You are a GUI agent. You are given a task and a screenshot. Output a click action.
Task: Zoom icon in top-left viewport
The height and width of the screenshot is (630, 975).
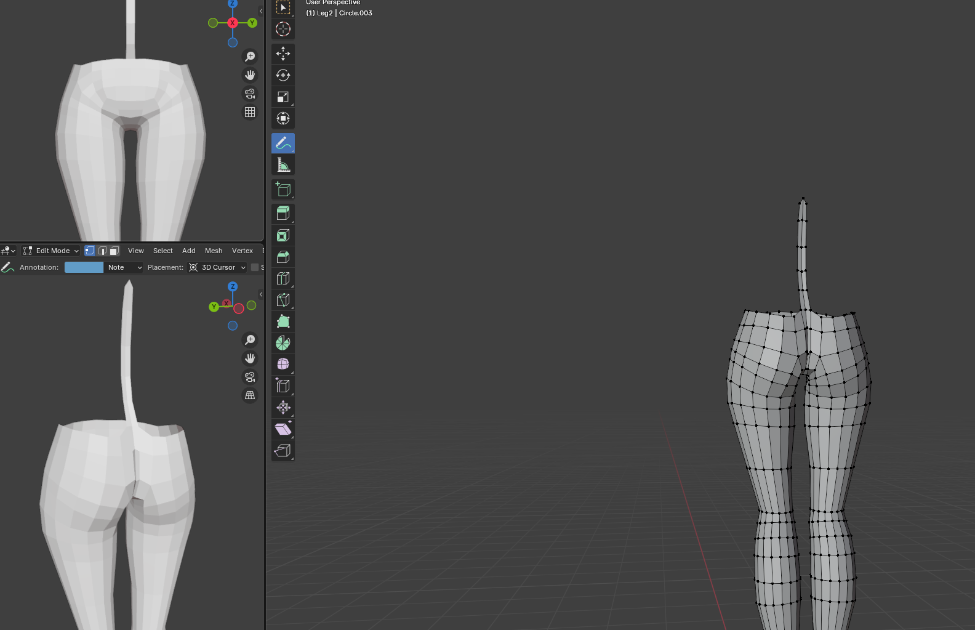(x=250, y=57)
